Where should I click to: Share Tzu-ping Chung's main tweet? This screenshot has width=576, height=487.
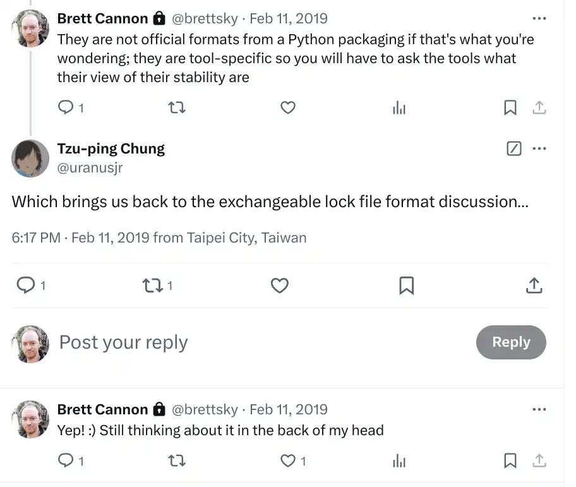(x=534, y=286)
